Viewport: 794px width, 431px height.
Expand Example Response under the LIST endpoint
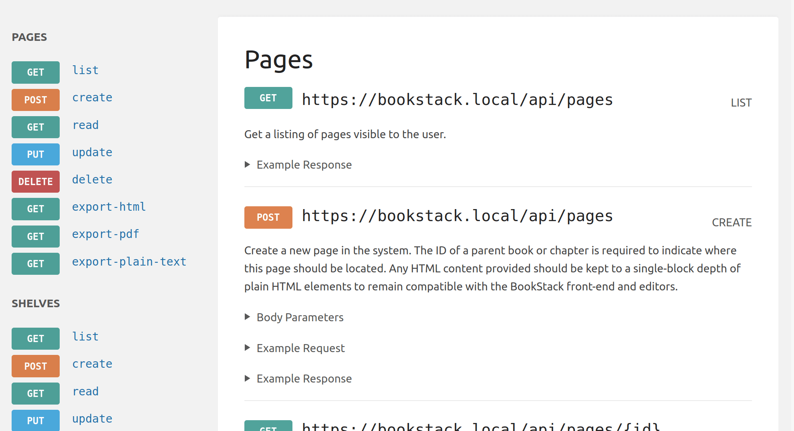pos(298,165)
